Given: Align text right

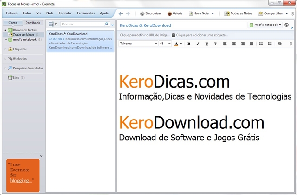Looking at the screenshot, I should coord(243,44).
